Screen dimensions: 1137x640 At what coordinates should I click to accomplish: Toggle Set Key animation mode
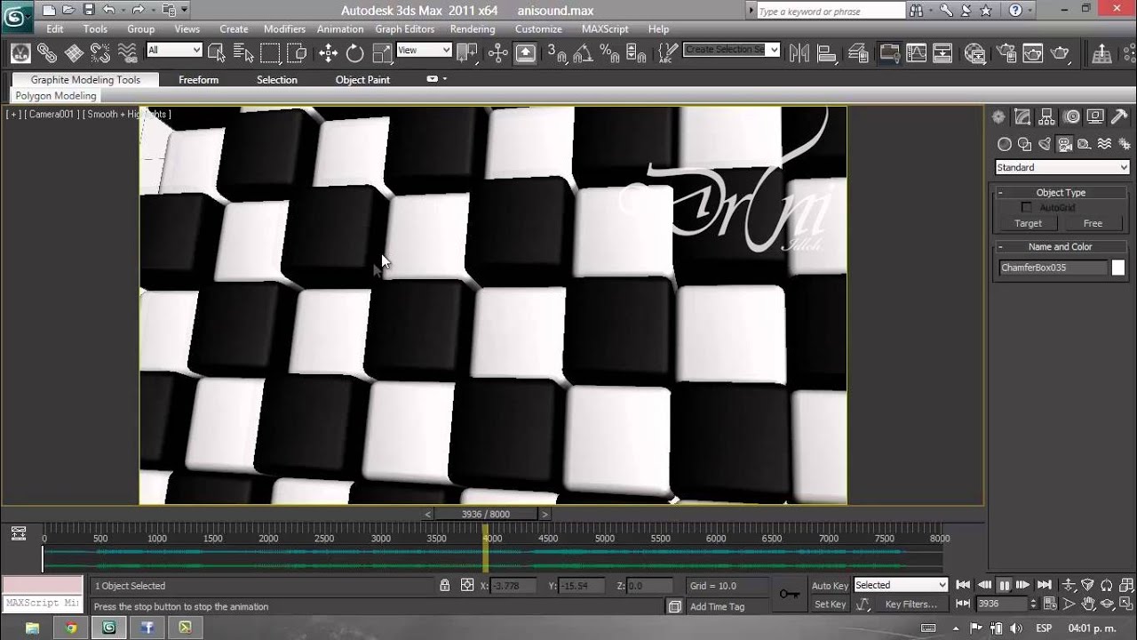[x=830, y=604]
